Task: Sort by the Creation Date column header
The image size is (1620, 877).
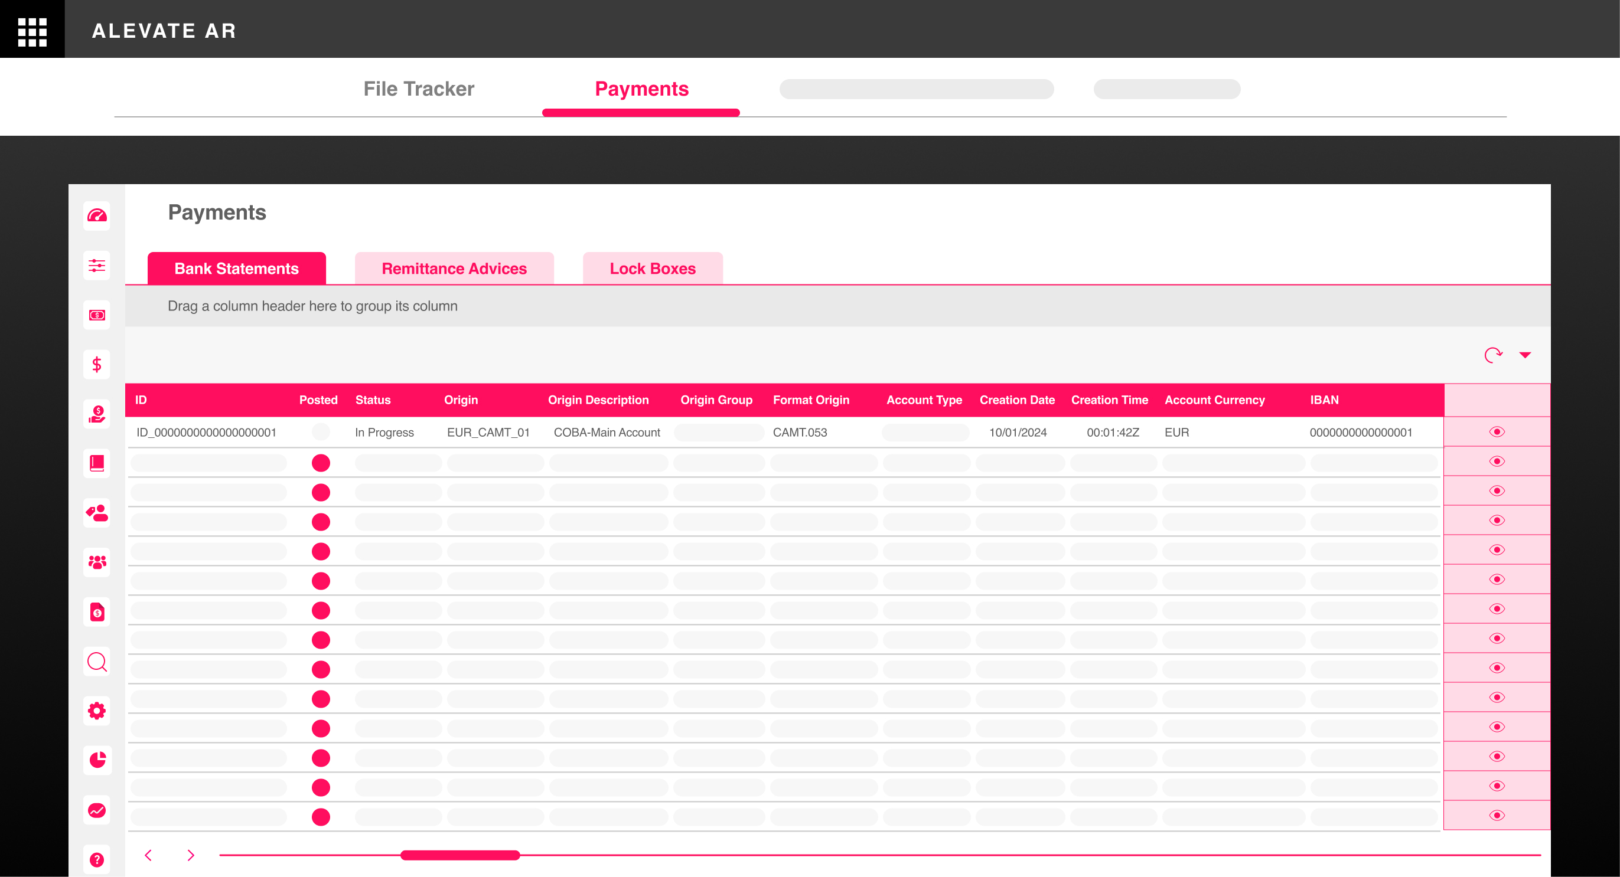Action: click(1017, 400)
